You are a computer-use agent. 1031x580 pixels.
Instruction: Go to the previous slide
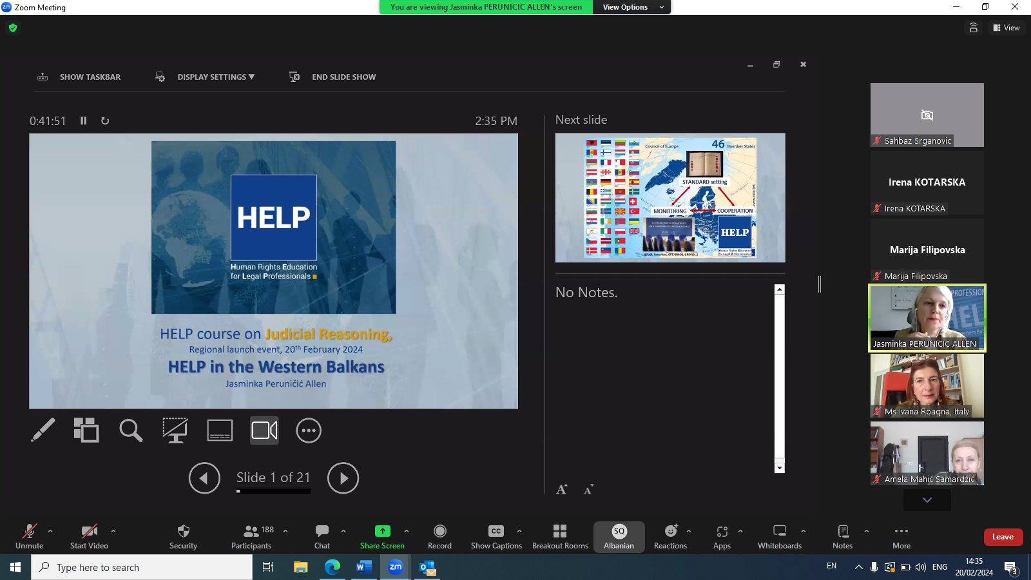204,478
